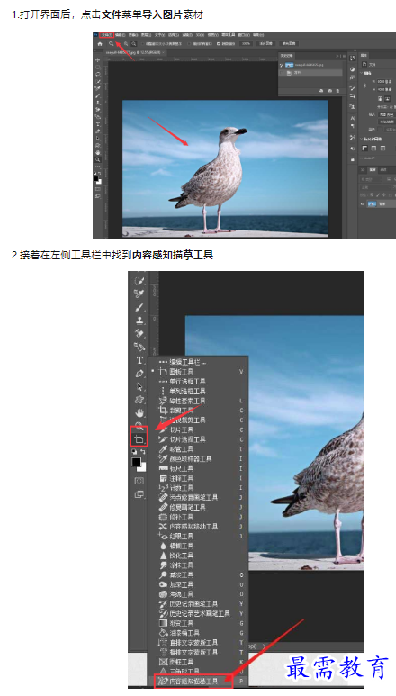Select the Type tool T in second screenshot's toolbar
The height and width of the screenshot is (696, 396).
pos(139,360)
